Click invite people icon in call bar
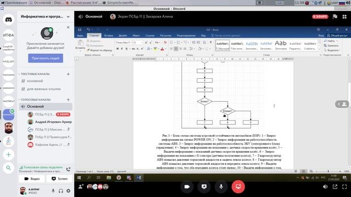 click(81, 187)
